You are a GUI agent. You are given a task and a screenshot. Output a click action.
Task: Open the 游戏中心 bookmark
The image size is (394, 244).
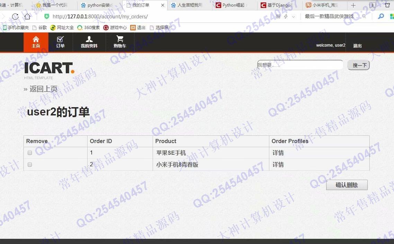[x=115, y=28]
